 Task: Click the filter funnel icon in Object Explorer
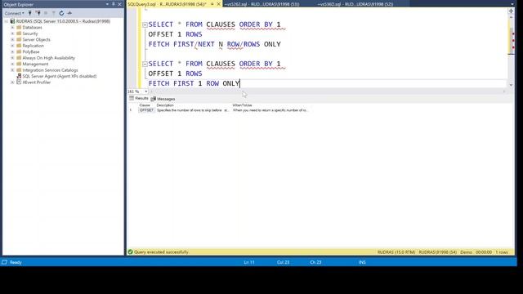coord(53,13)
